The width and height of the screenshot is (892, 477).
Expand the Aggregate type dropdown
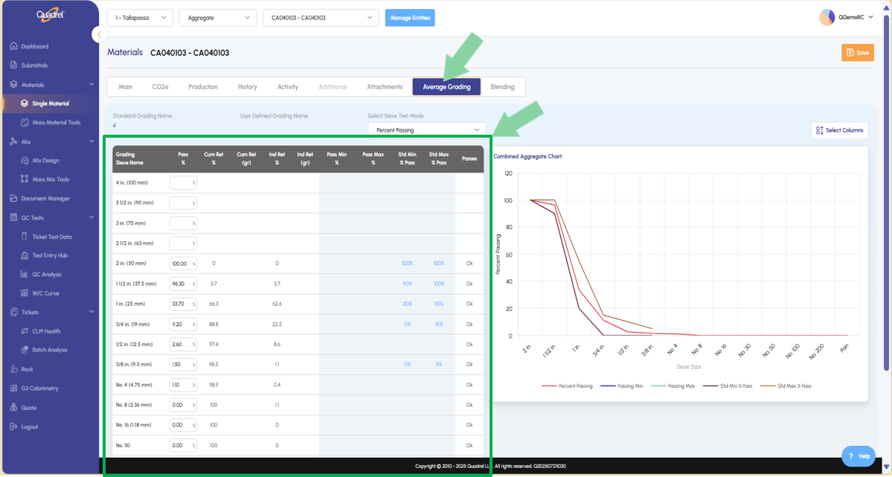click(x=217, y=18)
